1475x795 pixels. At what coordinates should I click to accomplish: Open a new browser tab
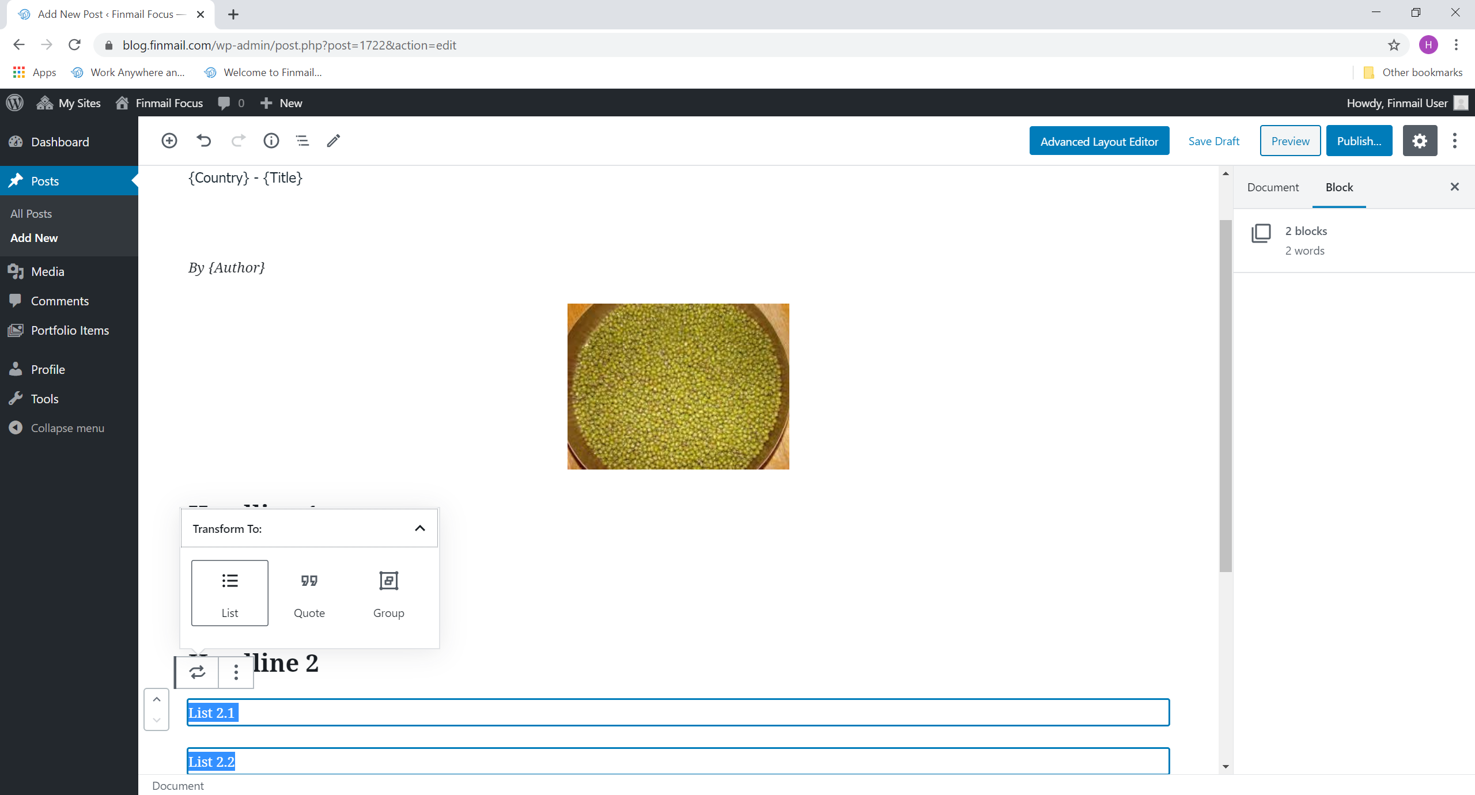point(233,14)
